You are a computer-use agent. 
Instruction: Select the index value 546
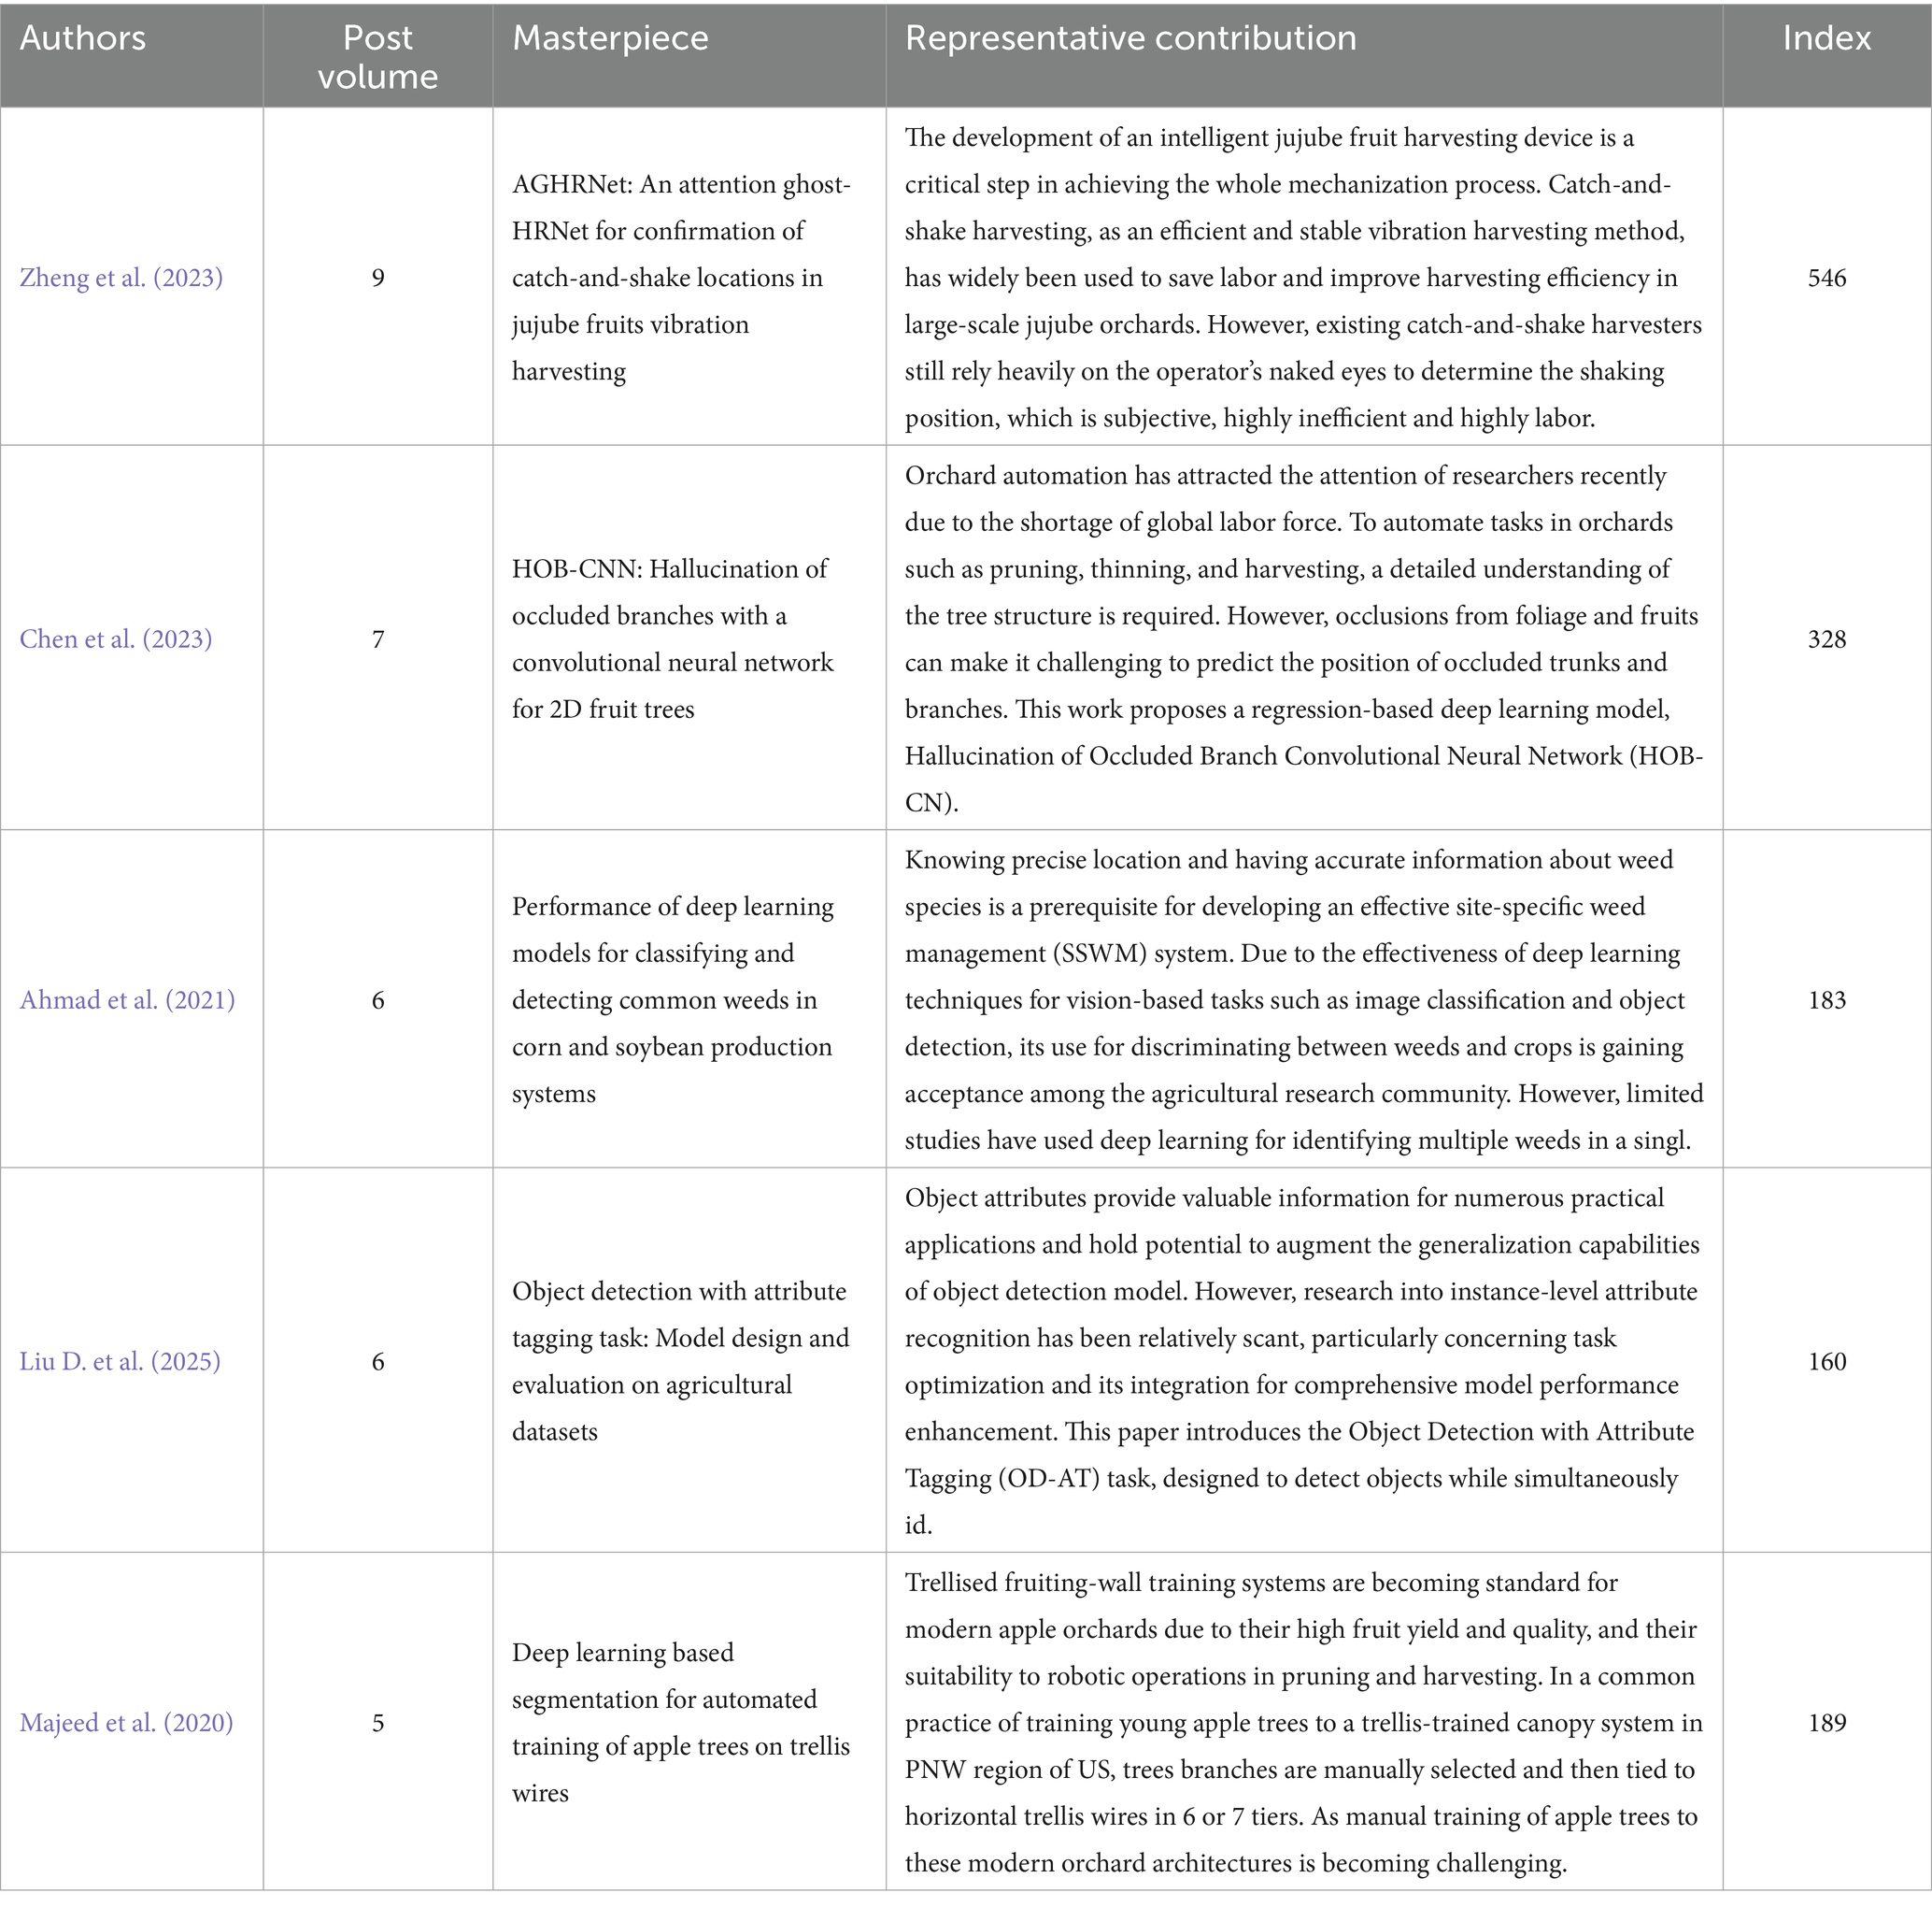tap(1827, 277)
